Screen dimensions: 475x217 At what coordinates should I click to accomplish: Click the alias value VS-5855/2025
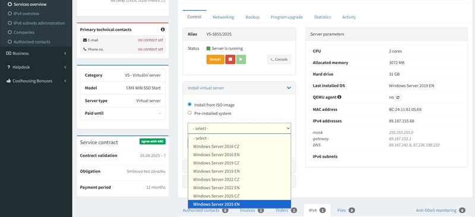pos(218,34)
